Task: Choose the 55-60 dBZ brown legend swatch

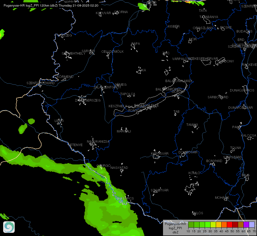Action: coord(241,225)
